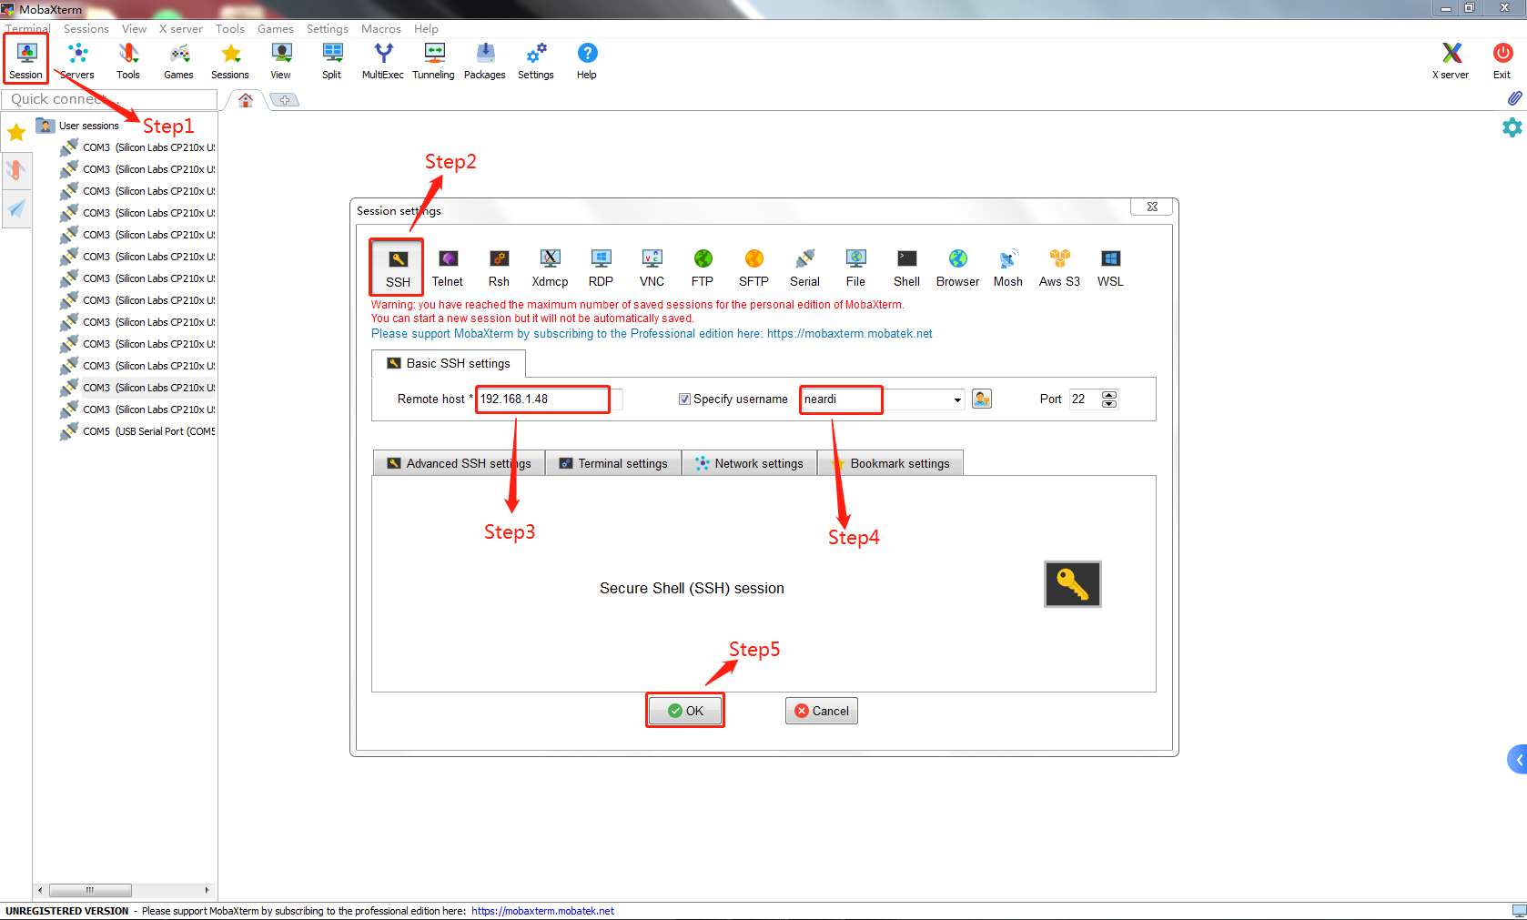
Task: Click the cyan gear icon at right
Action: [x=1512, y=127]
